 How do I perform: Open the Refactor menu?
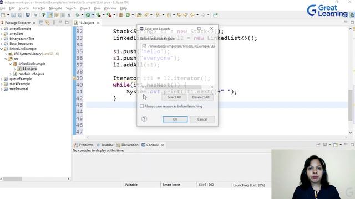pos(39,8)
